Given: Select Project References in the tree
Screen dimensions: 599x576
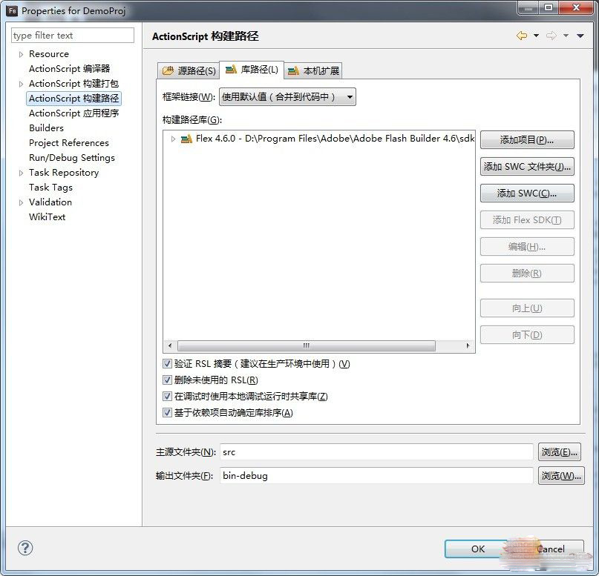Looking at the screenshot, I should pyautogui.click(x=69, y=143).
